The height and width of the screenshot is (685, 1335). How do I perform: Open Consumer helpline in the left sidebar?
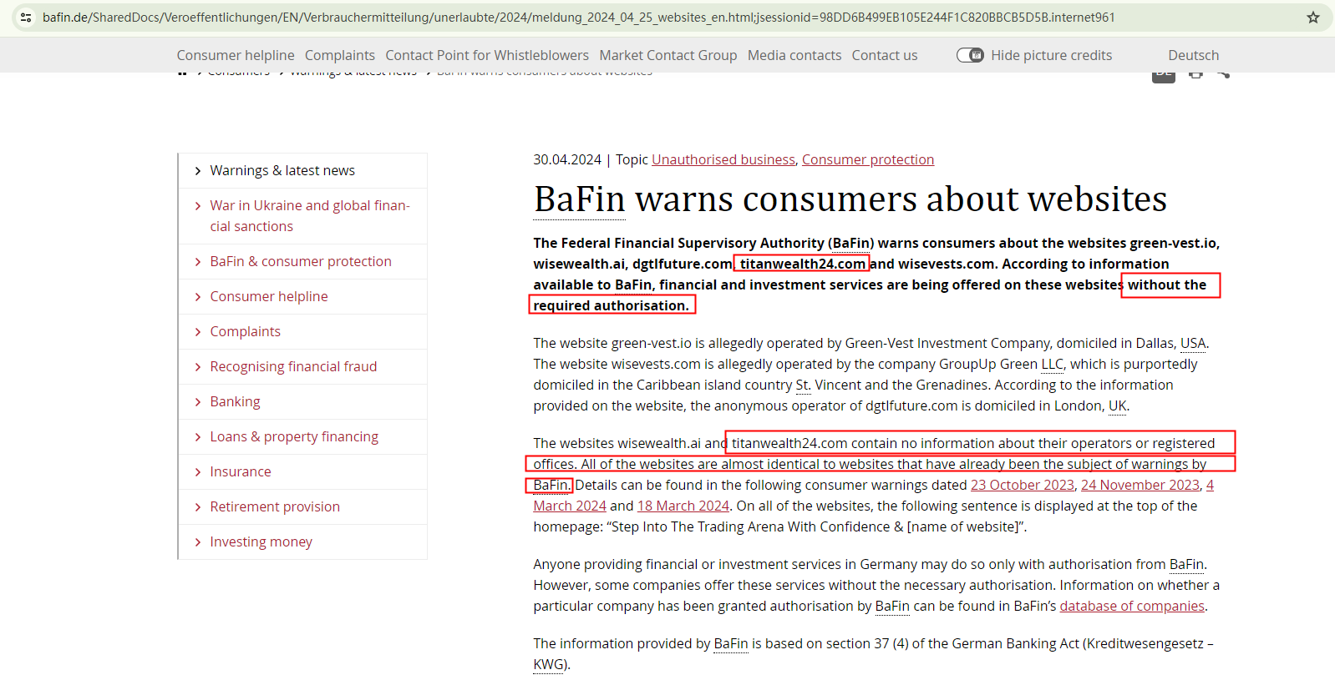tap(269, 296)
